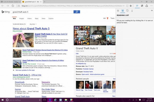The height and width of the screenshot is (102, 154).
Task: Make a Web Note pencil icon
Action: click(142, 6)
